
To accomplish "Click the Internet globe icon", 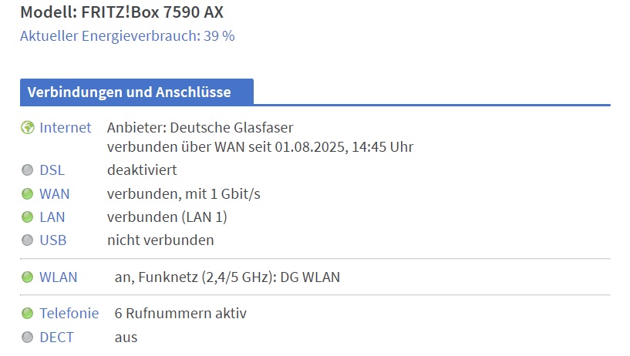I will 27,128.
